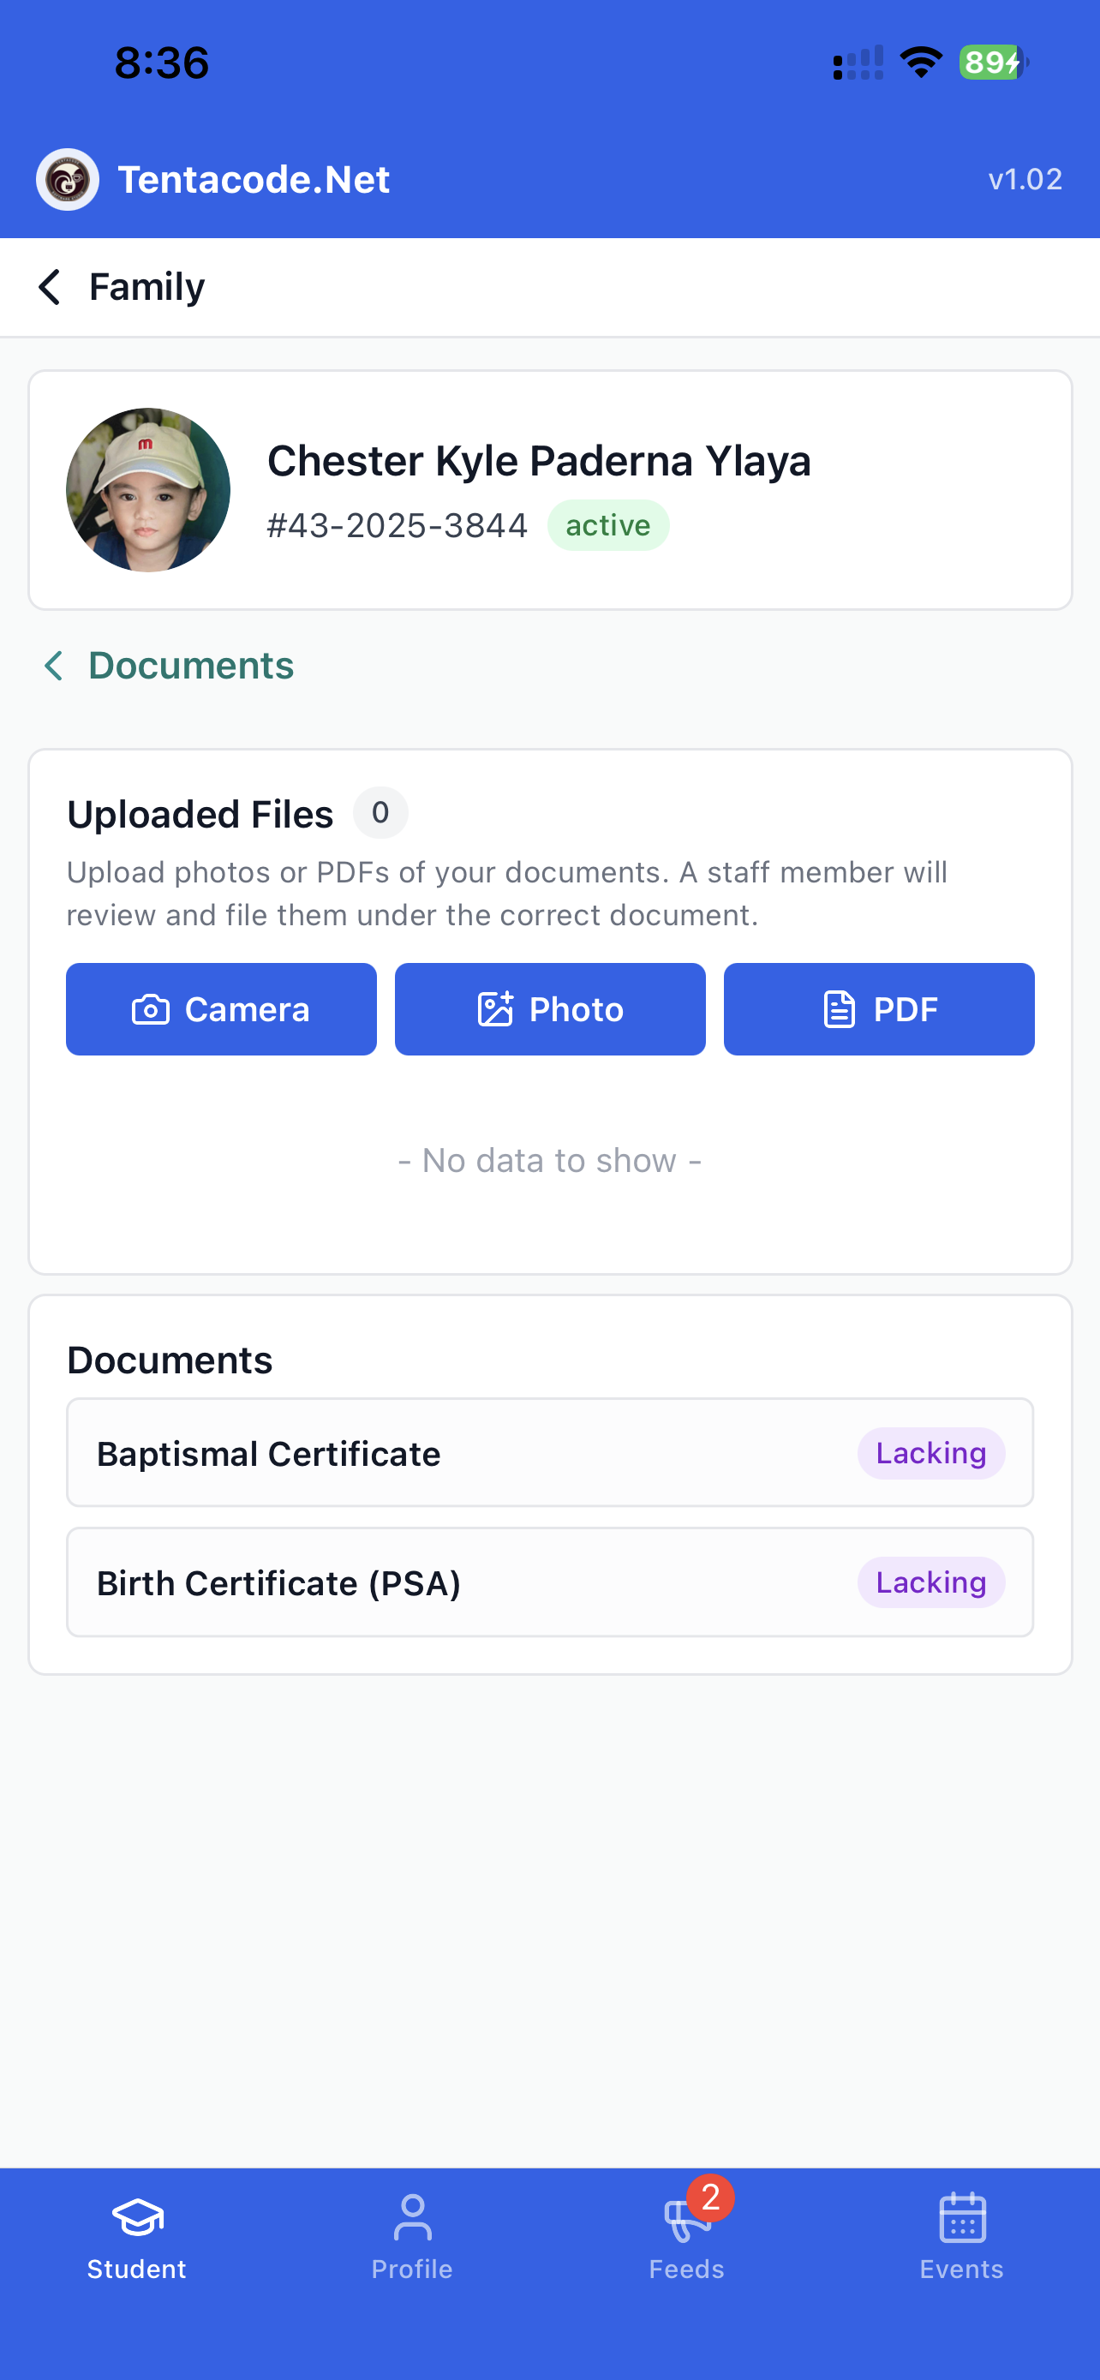Tap the student ID #43-2025-3844
Viewport: 1100px width, 2380px height.
398,526
